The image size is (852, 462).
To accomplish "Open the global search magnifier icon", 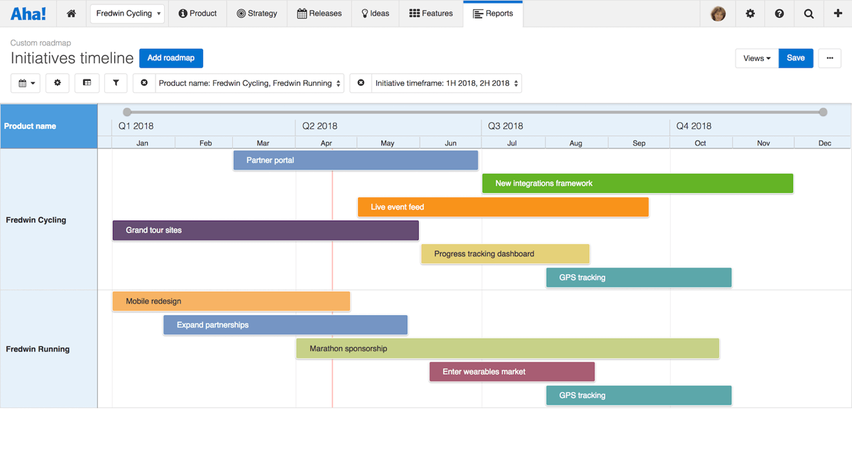I will click(x=809, y=13).
